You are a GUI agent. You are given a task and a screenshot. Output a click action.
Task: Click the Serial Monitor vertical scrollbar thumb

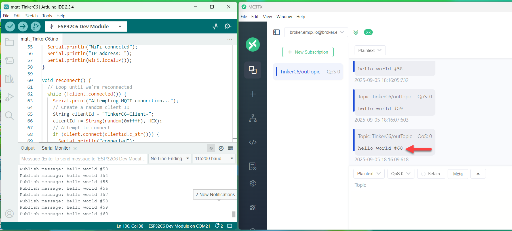coord(234,214)
